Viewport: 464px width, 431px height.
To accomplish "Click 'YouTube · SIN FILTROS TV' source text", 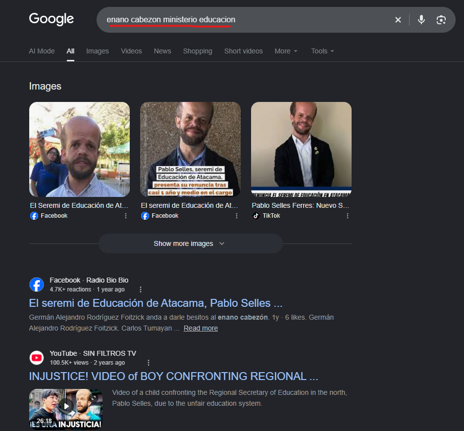I will (93, 353).
